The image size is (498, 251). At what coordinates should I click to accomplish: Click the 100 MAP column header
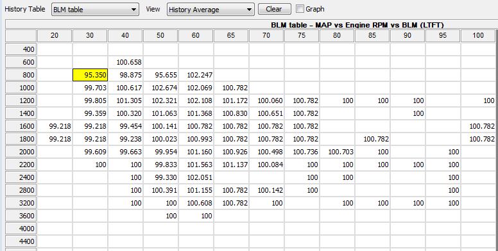tap(478, 35)
